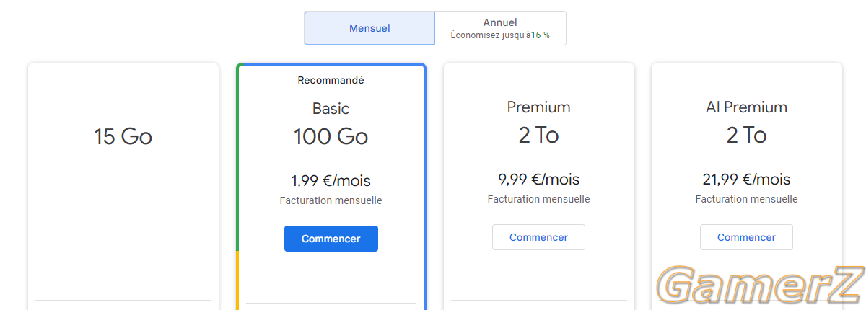
Task: Click the GamerZ watermark logo
Action: click(758, 285)
